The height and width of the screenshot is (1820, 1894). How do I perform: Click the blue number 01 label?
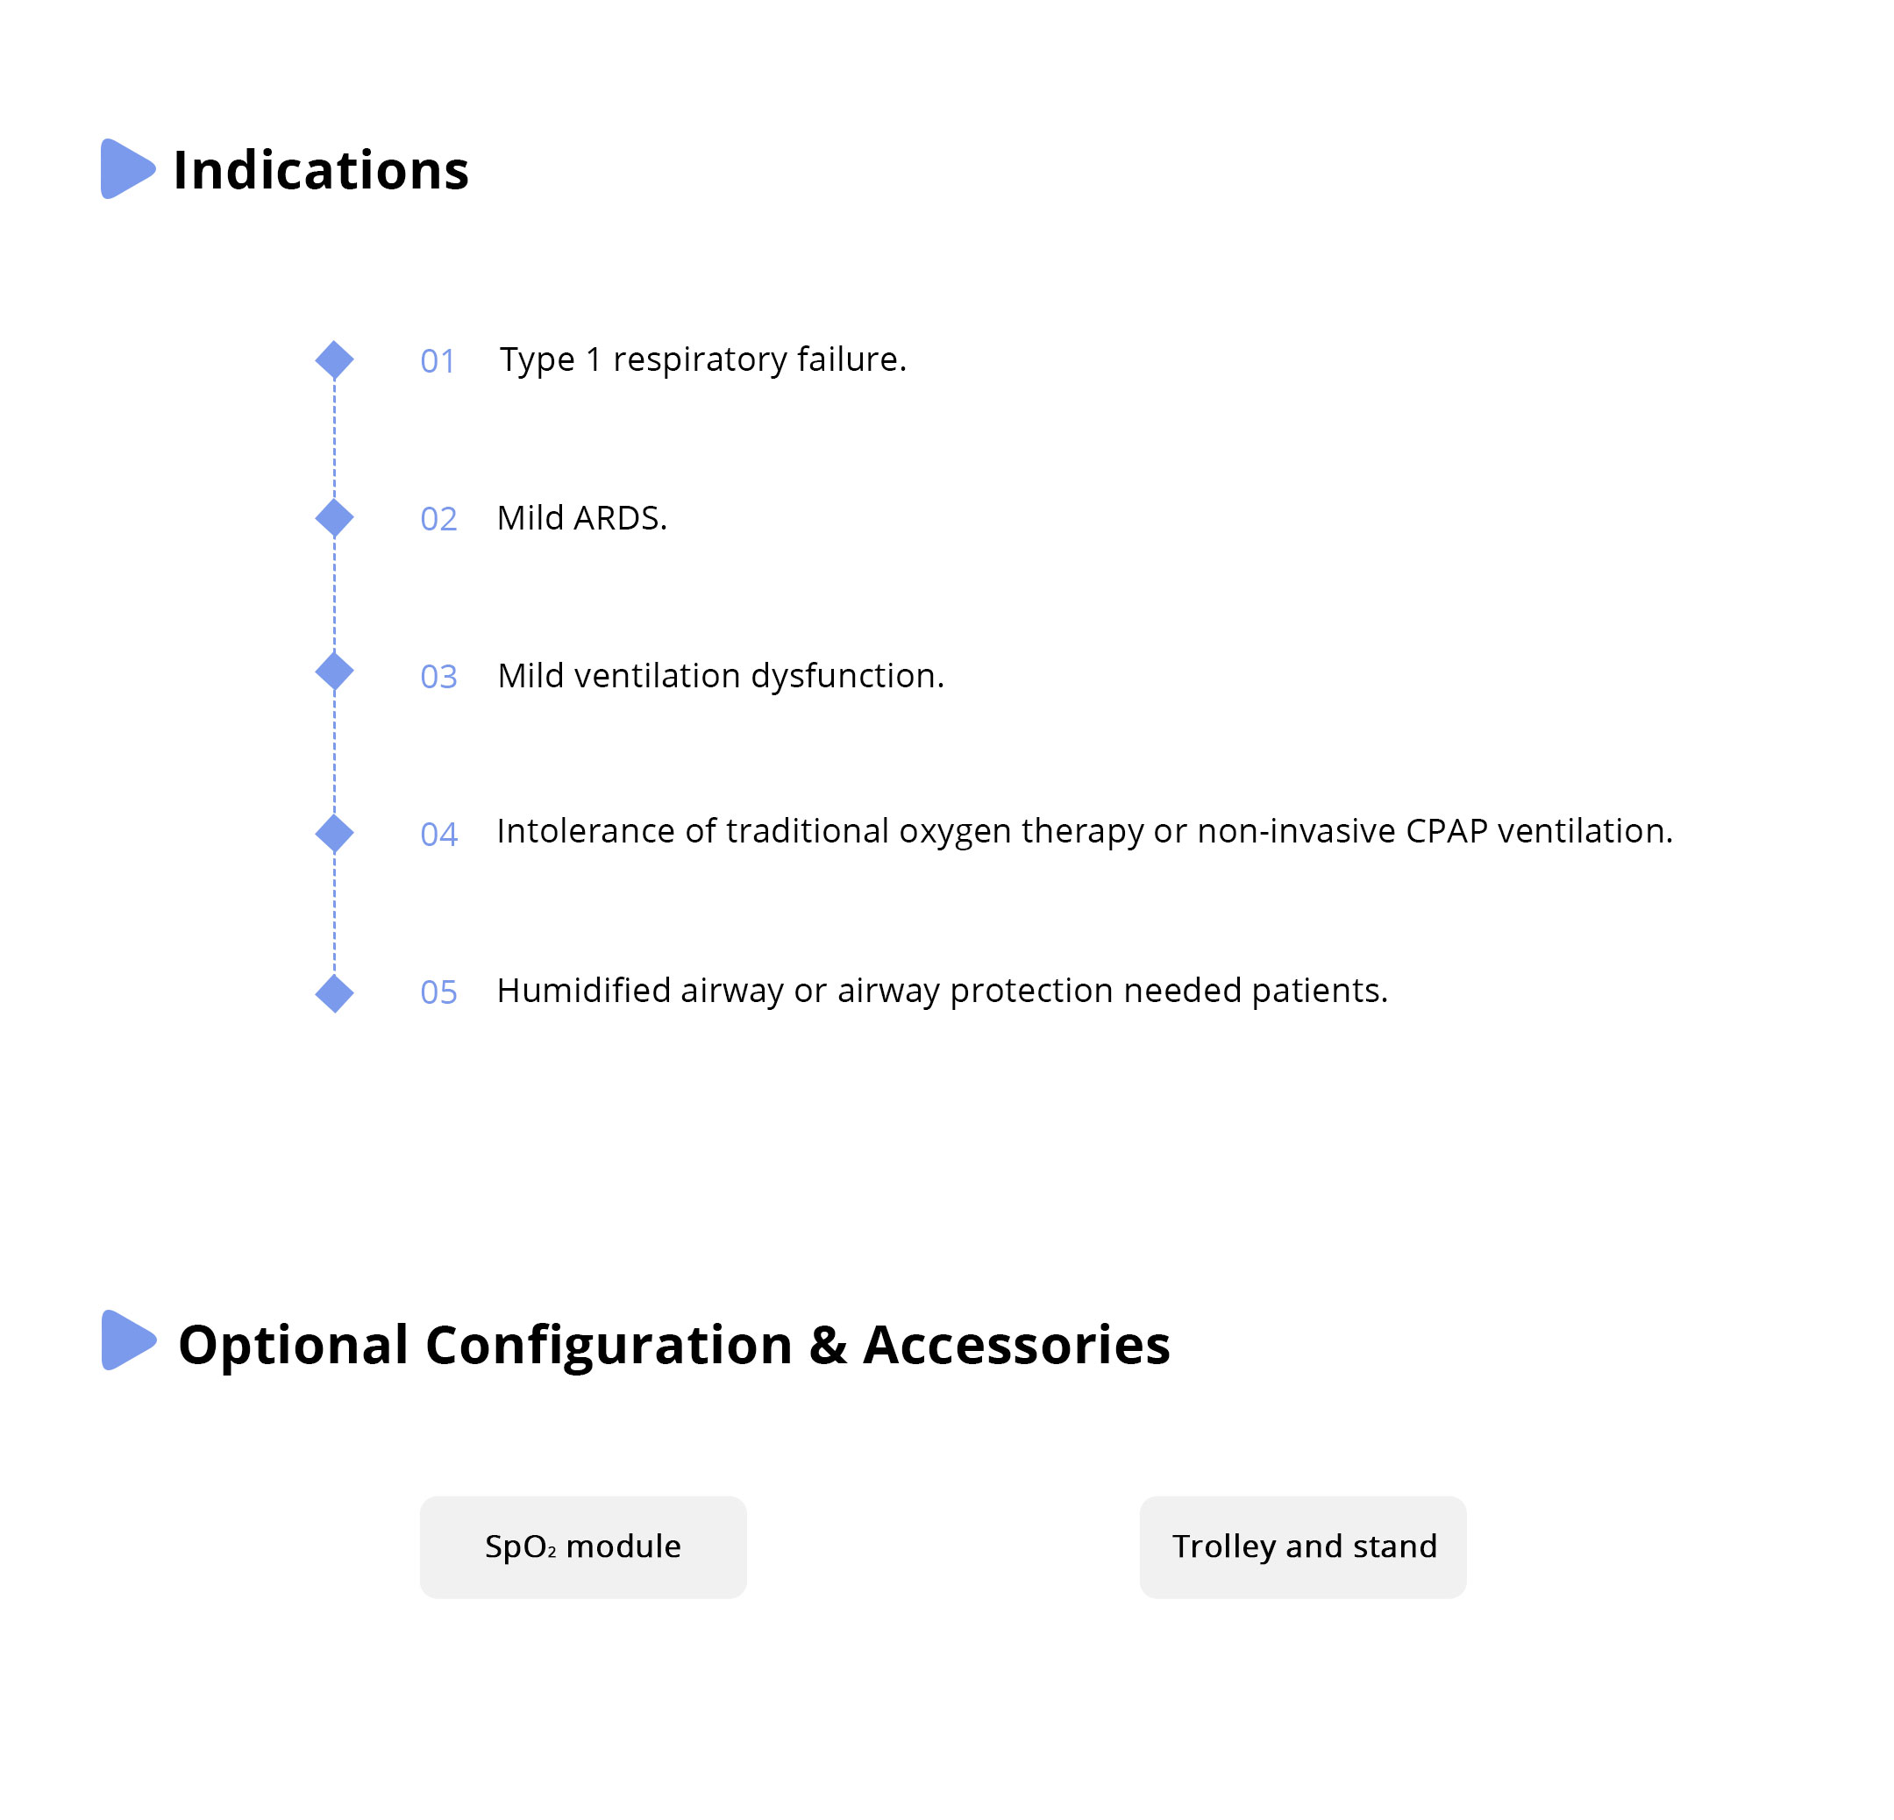(x=438, y=361)
